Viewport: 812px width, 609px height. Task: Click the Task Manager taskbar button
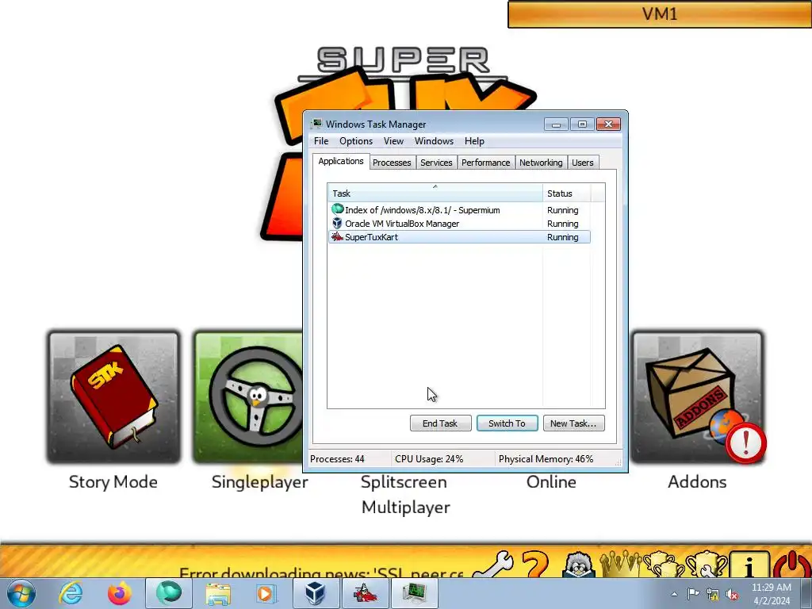pyautogui.click(x=414, y=593)
